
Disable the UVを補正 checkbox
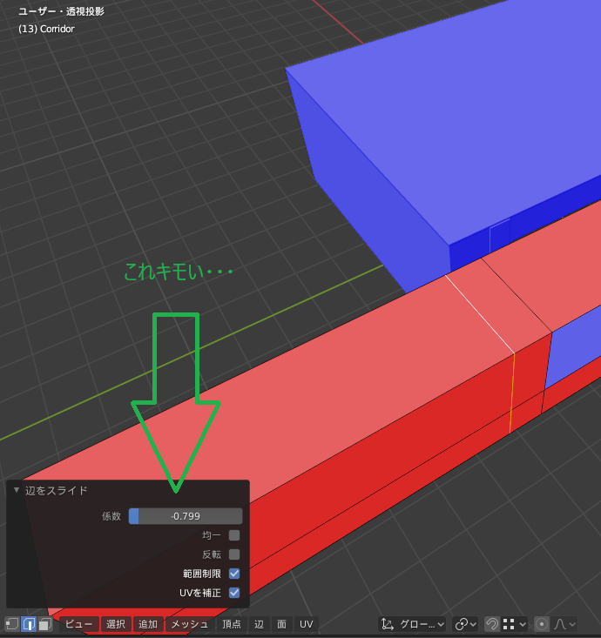pyautogui.click(x=234, y=593)
